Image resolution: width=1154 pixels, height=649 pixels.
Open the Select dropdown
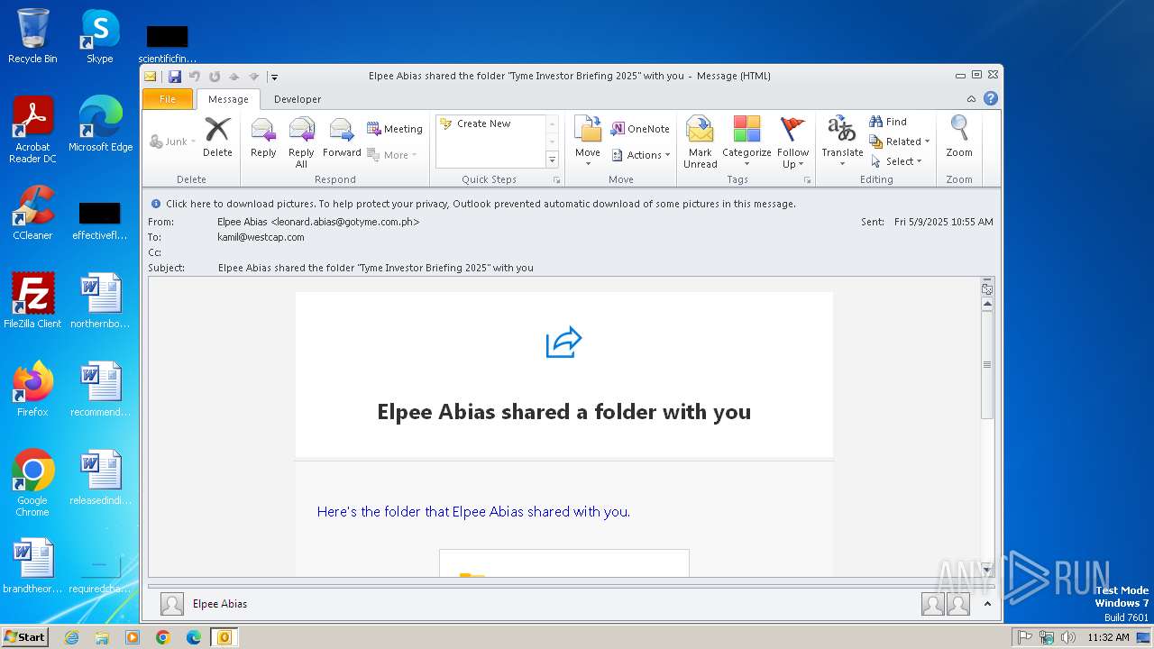(896, 161)
